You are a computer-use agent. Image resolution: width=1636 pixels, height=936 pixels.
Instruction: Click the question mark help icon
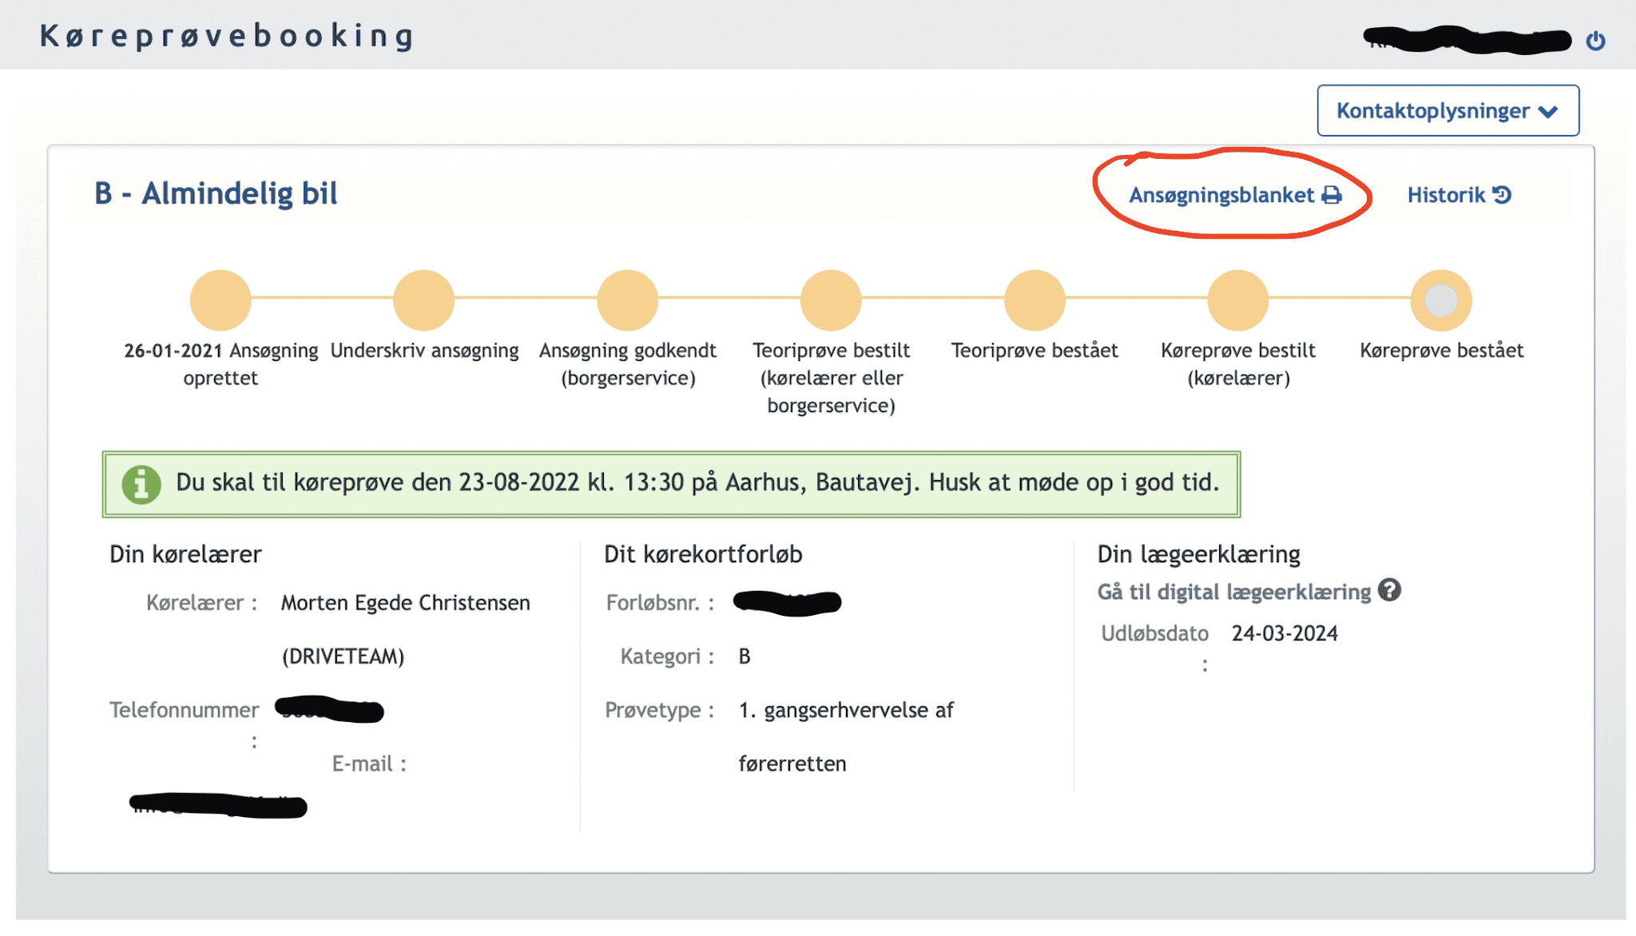[1390, 590]
